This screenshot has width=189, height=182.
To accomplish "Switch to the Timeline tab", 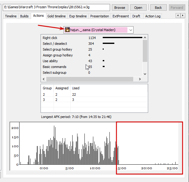I will [11, 16].
